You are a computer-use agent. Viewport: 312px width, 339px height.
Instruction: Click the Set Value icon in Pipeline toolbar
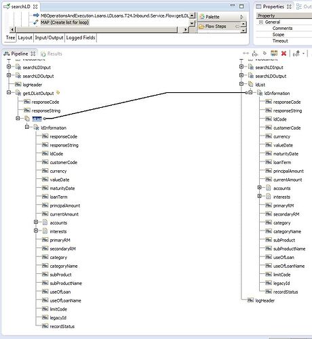tap(255, 54)
